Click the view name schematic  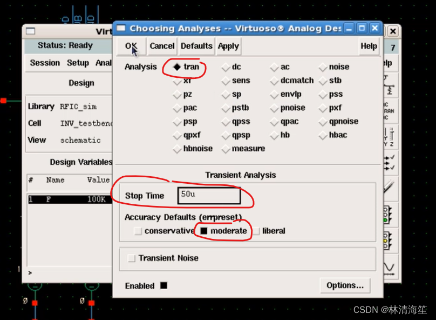click(80, 141)
